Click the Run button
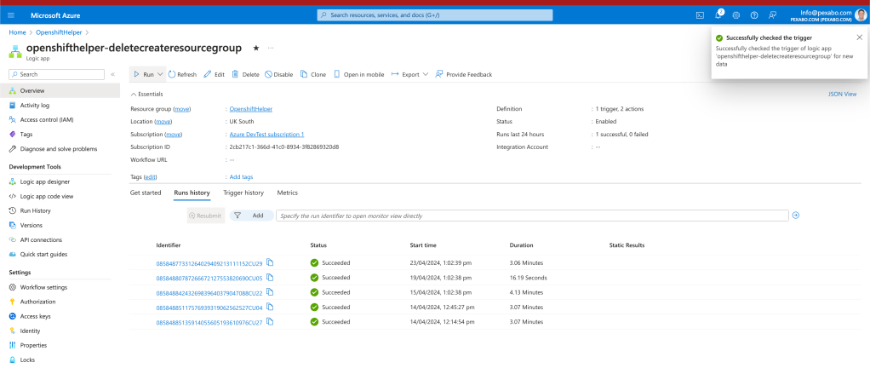This screenshot has width=870, height=374. [144, 74]
